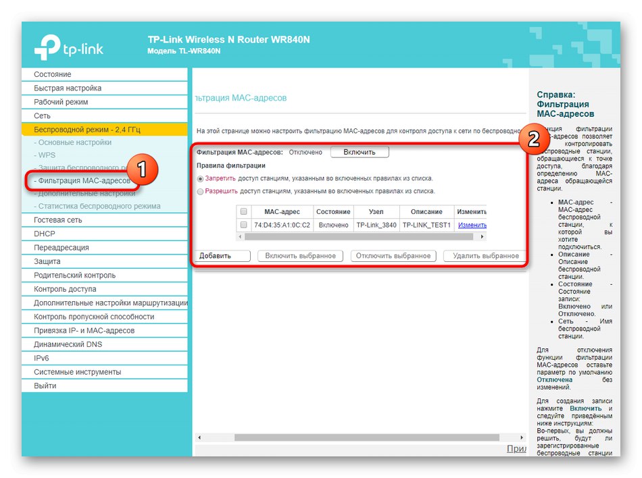
Task: Click table scrollbar left arrow
Action: 240,236
